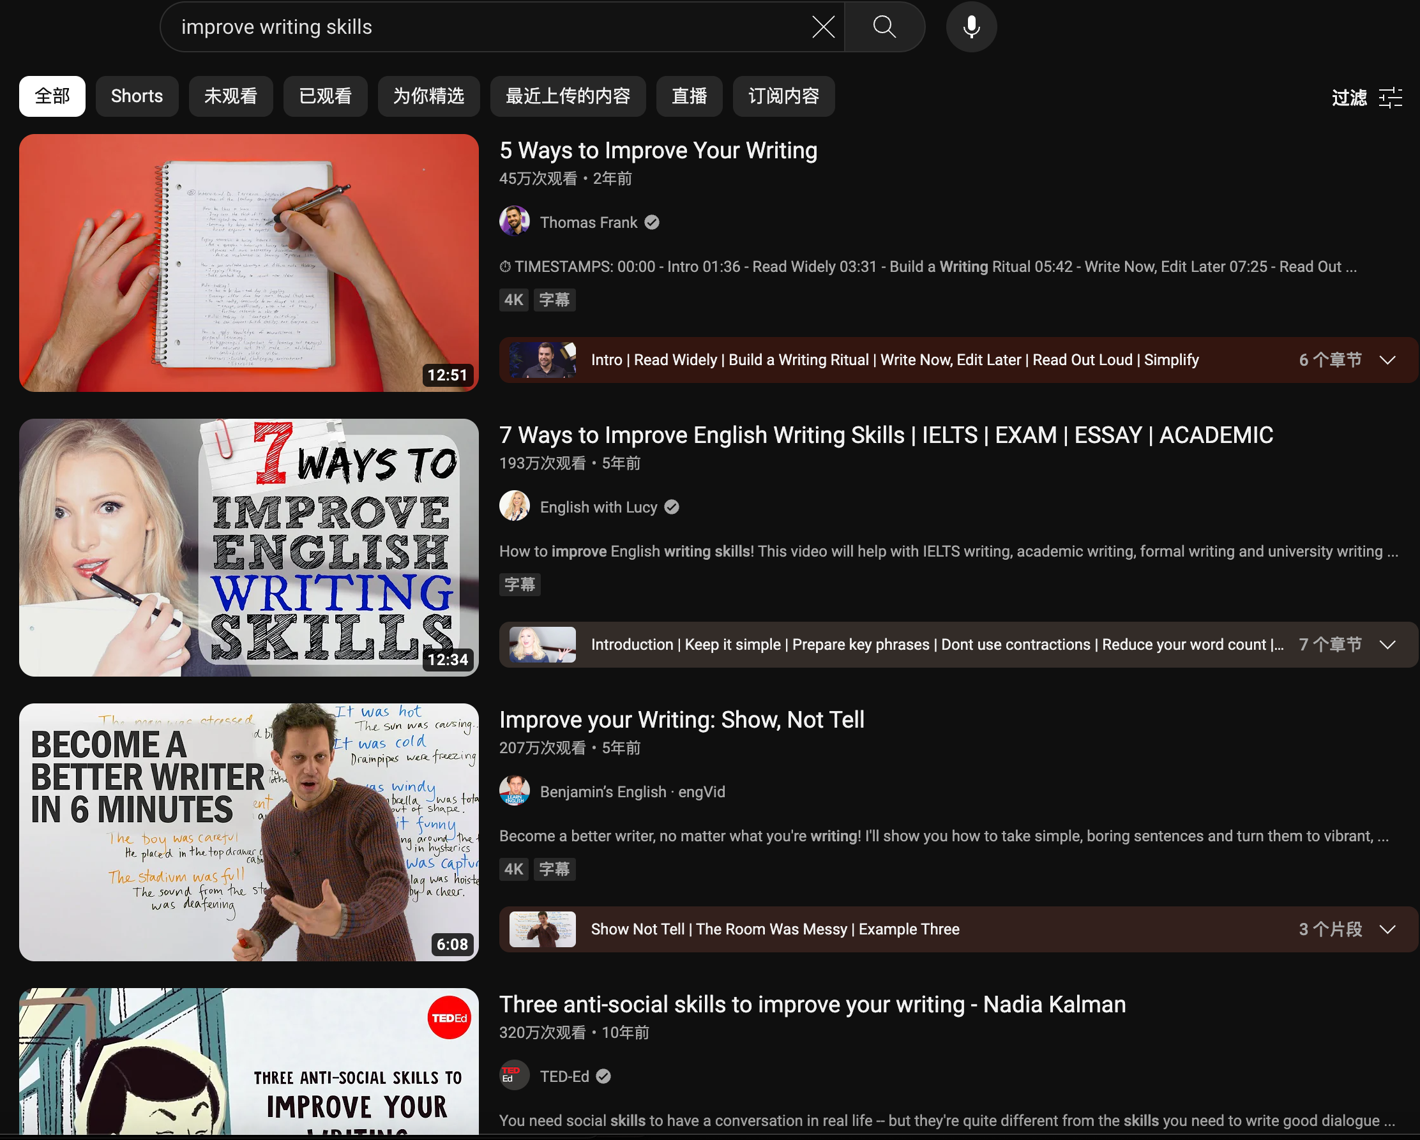Toggle the 全部 (All) tab filter
This screenshot has height=1140, width=1420.
click(51, 95)
